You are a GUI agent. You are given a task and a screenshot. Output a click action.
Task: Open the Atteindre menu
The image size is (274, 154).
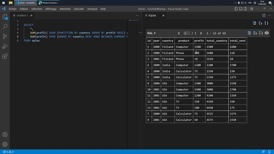coord(65,9)
